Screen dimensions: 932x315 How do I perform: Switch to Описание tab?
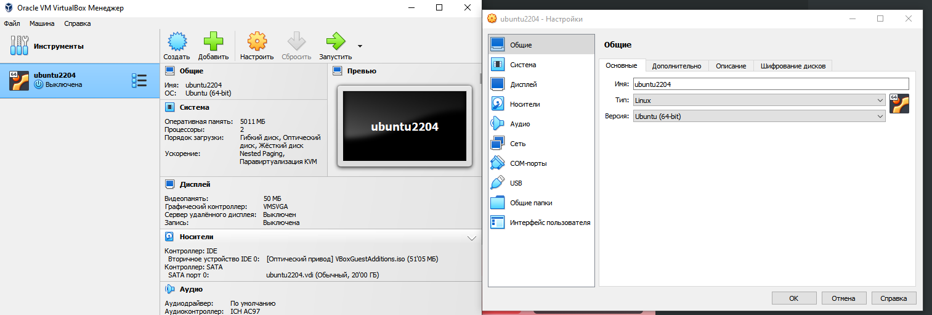point(731,65)
